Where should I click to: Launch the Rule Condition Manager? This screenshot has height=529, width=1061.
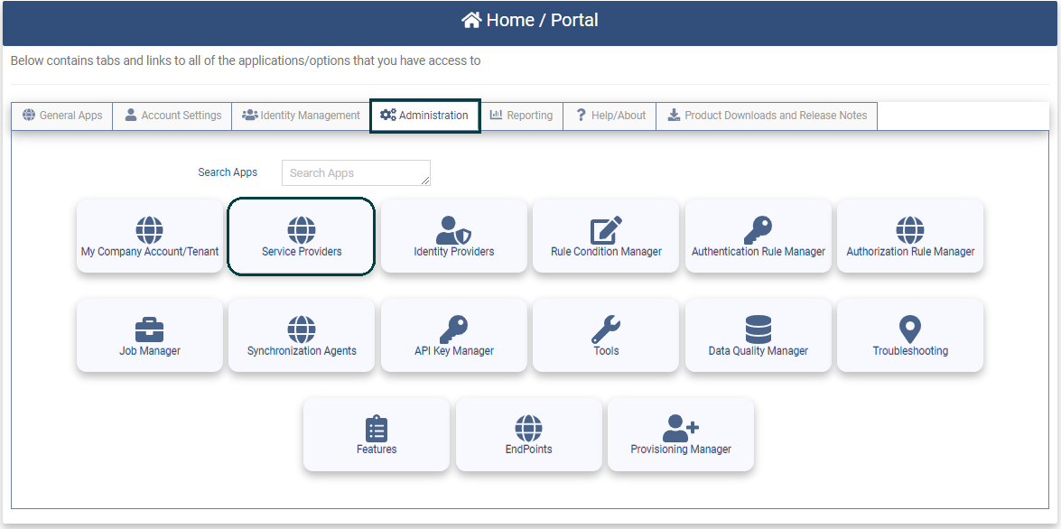tap(605, 237)
